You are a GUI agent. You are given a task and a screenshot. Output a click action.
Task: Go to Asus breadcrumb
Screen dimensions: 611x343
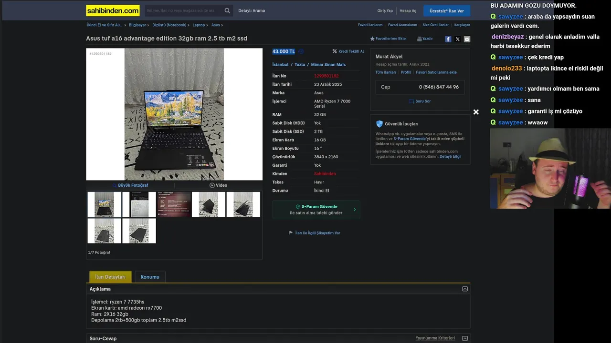[216, 25]
